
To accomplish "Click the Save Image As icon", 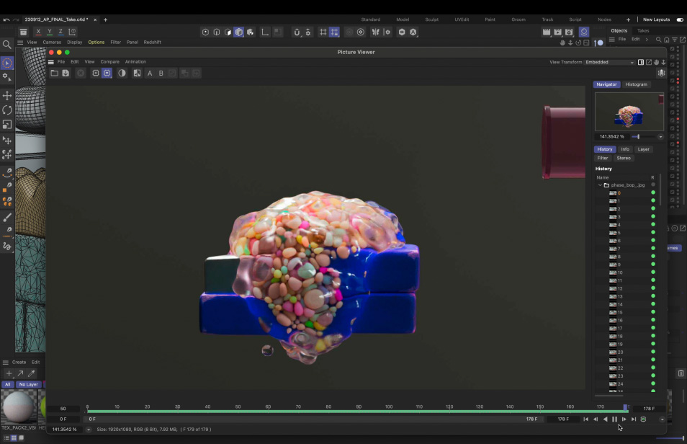I will 66,73.
